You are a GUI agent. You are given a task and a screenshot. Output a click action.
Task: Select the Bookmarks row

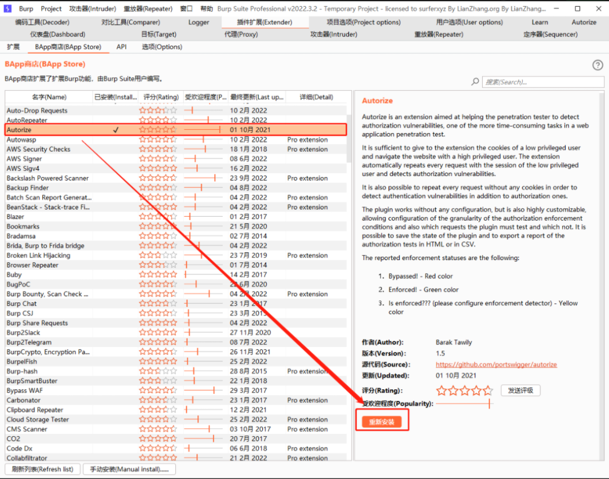point(176,226)
